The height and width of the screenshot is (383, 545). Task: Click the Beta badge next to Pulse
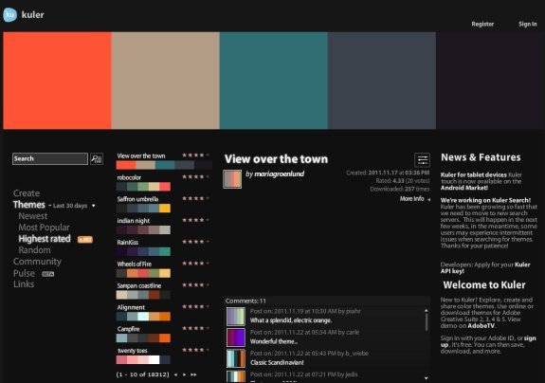pos(48,274)
